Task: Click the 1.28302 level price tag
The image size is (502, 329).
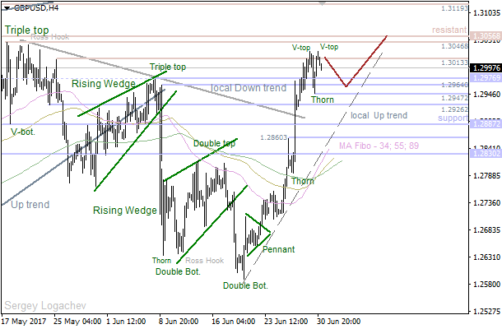Action: point(485,154)
